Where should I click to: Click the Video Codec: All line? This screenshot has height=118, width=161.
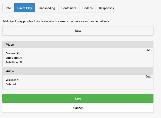[14, 58]
